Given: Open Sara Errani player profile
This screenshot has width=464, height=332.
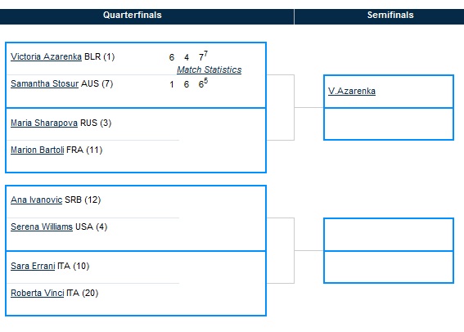Looking at the screenshot, I should pos(33,266).
